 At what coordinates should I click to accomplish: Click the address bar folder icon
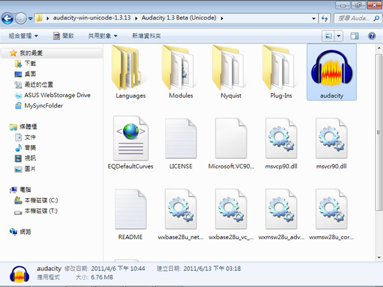pyautogui.click(x=39, y=18)
